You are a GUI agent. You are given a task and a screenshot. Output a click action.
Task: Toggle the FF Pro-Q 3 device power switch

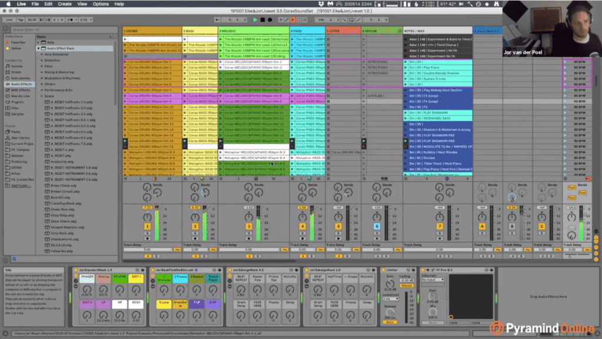(422, 270)
